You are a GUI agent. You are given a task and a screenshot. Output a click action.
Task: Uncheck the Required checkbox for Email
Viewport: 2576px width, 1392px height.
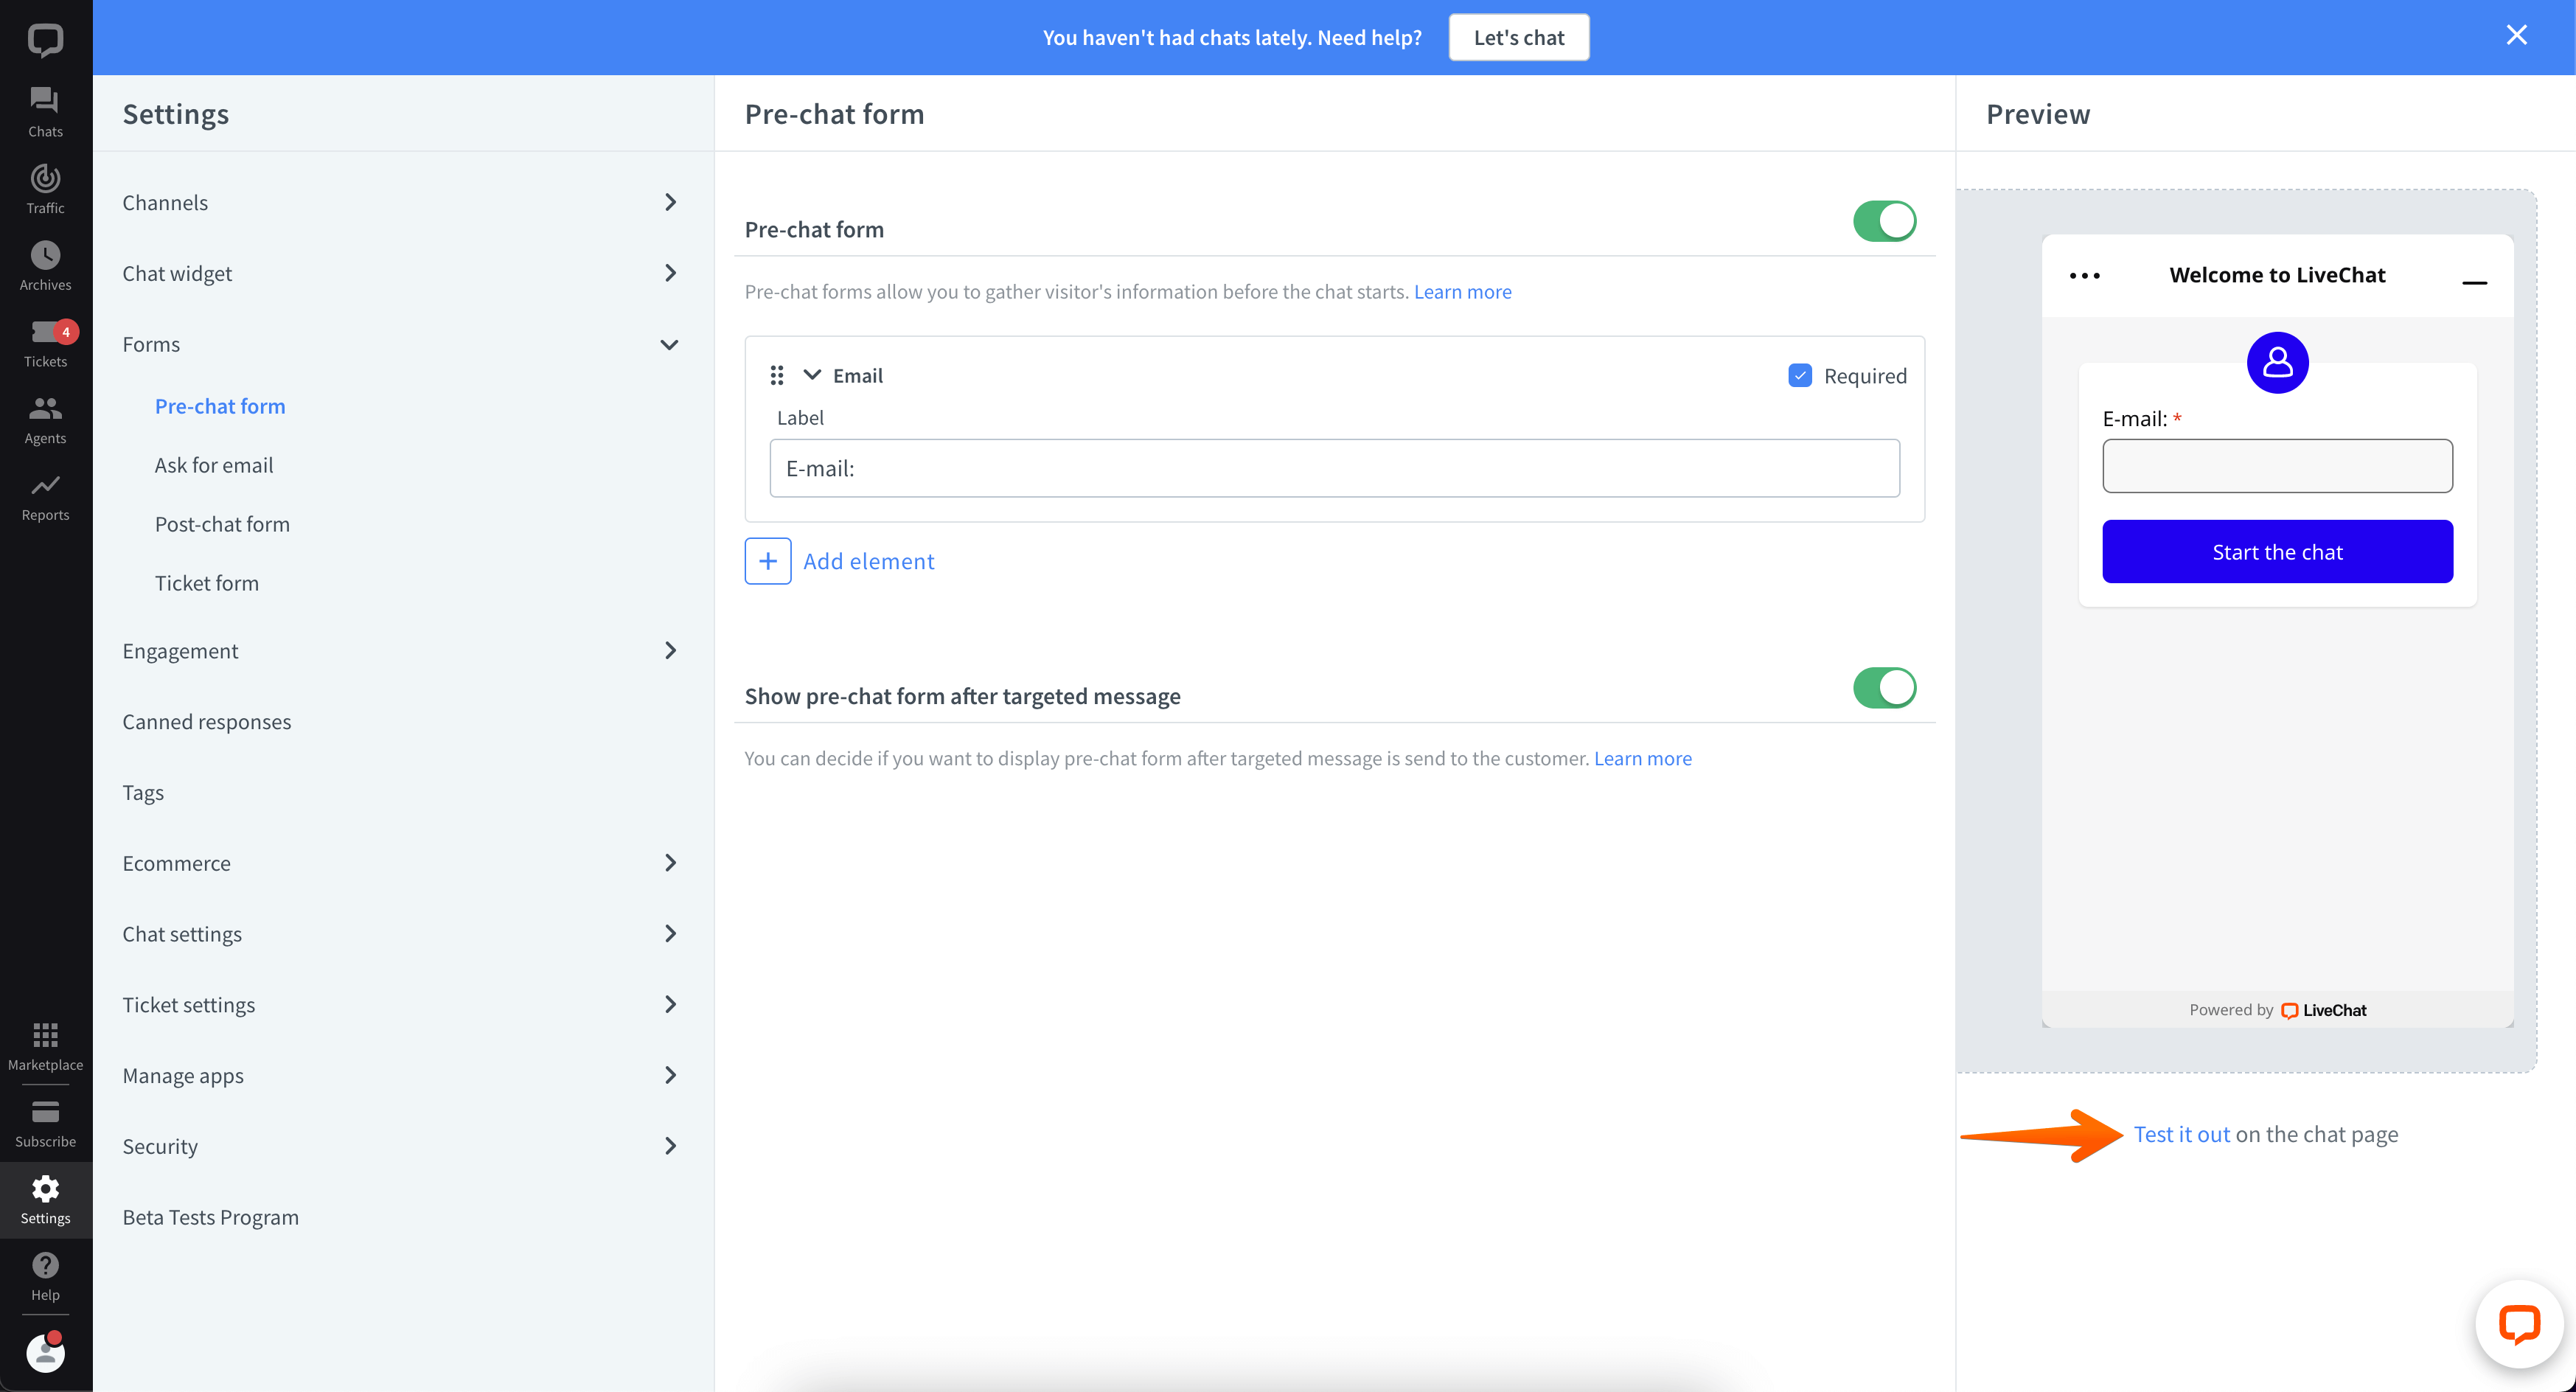tap(1799, 375)
